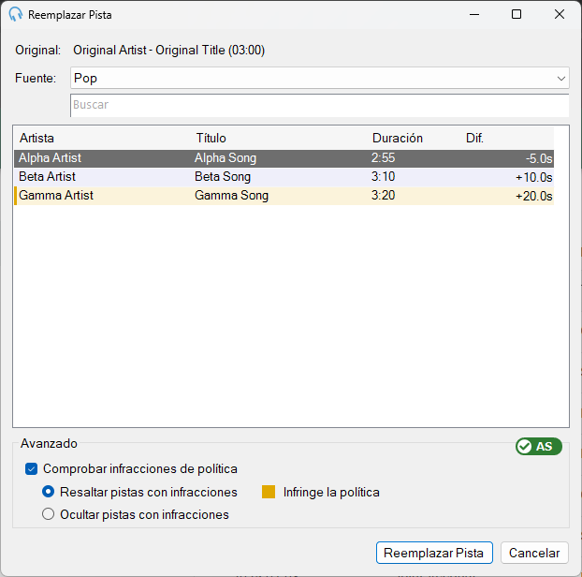The height and width of the screenshot is (577, 582).
Task: Maximize the Reemplazar Pista window
Action: tap(517, 14)
